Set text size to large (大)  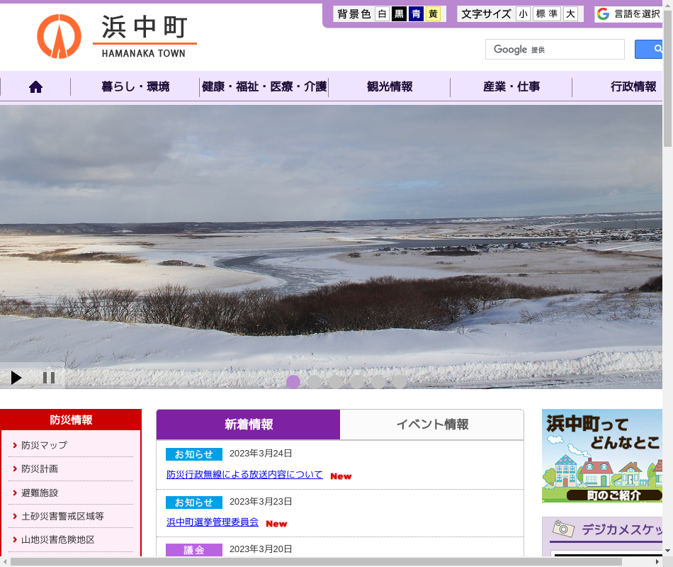click(570, 14)
